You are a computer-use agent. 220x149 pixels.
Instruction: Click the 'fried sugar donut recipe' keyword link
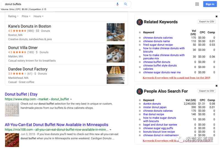click(x=158, y=45)
